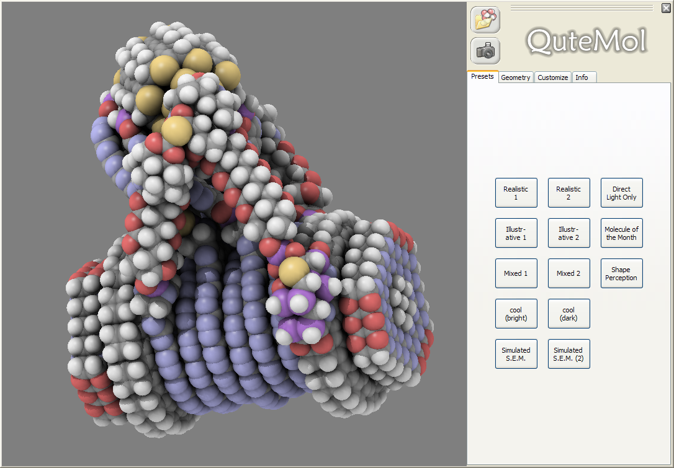Apply the Realistic 1 preset

click(516, 193)
